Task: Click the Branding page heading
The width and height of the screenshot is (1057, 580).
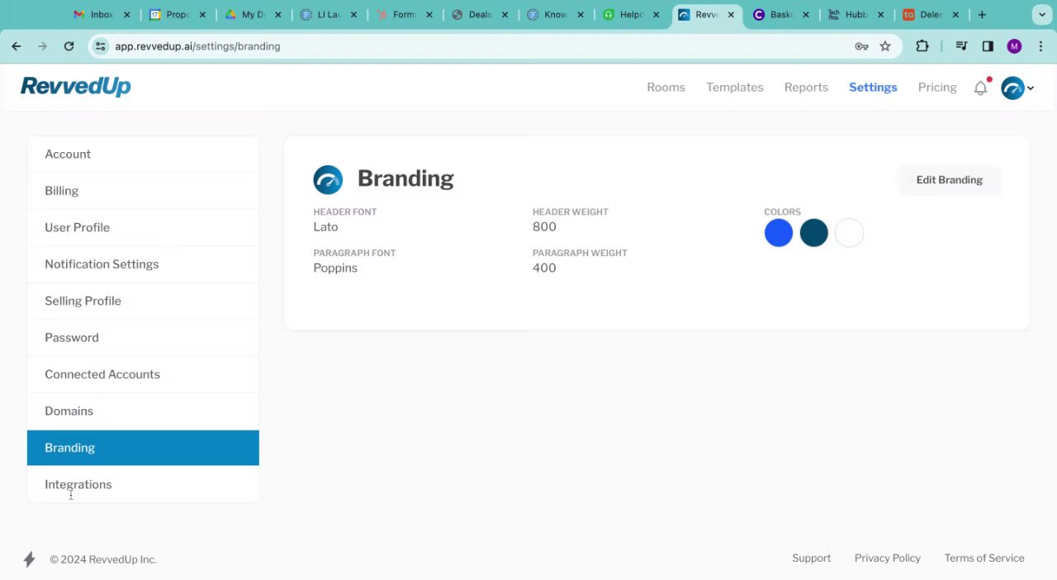Action: (x=405, y=179)
